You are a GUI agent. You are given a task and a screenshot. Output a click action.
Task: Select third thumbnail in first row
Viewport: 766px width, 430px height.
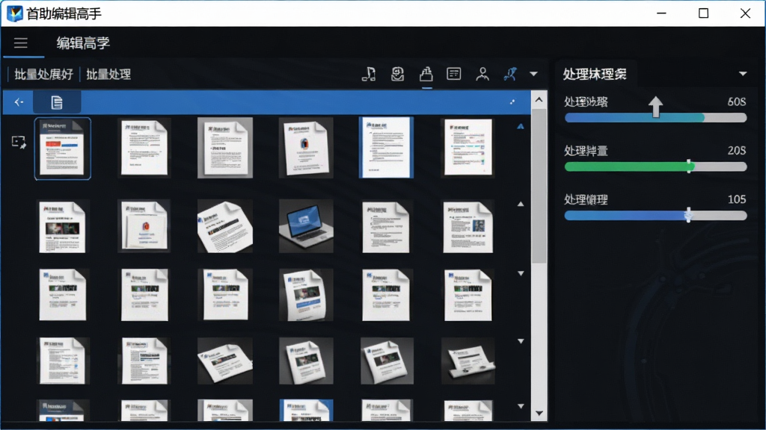[x=225, y=148]
